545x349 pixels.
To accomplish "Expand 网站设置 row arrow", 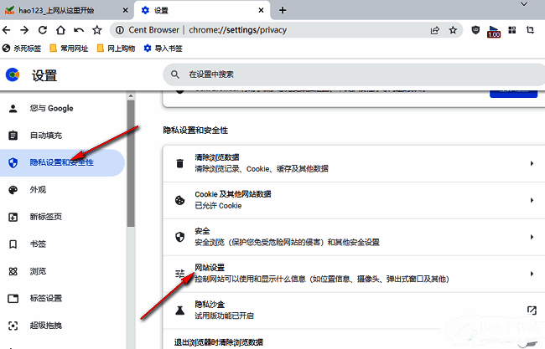I will (x=532, y=274).
